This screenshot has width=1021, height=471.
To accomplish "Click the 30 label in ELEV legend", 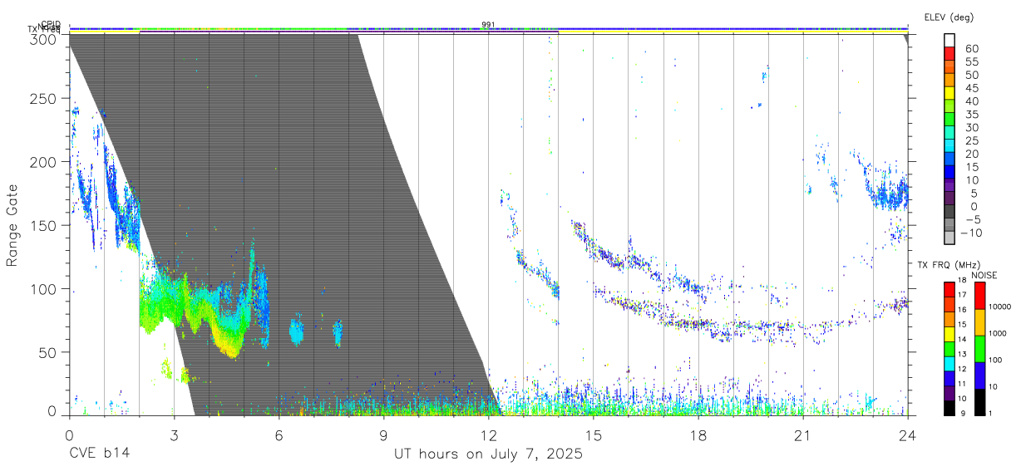I will pyautogui.click(x=971, y=127).
